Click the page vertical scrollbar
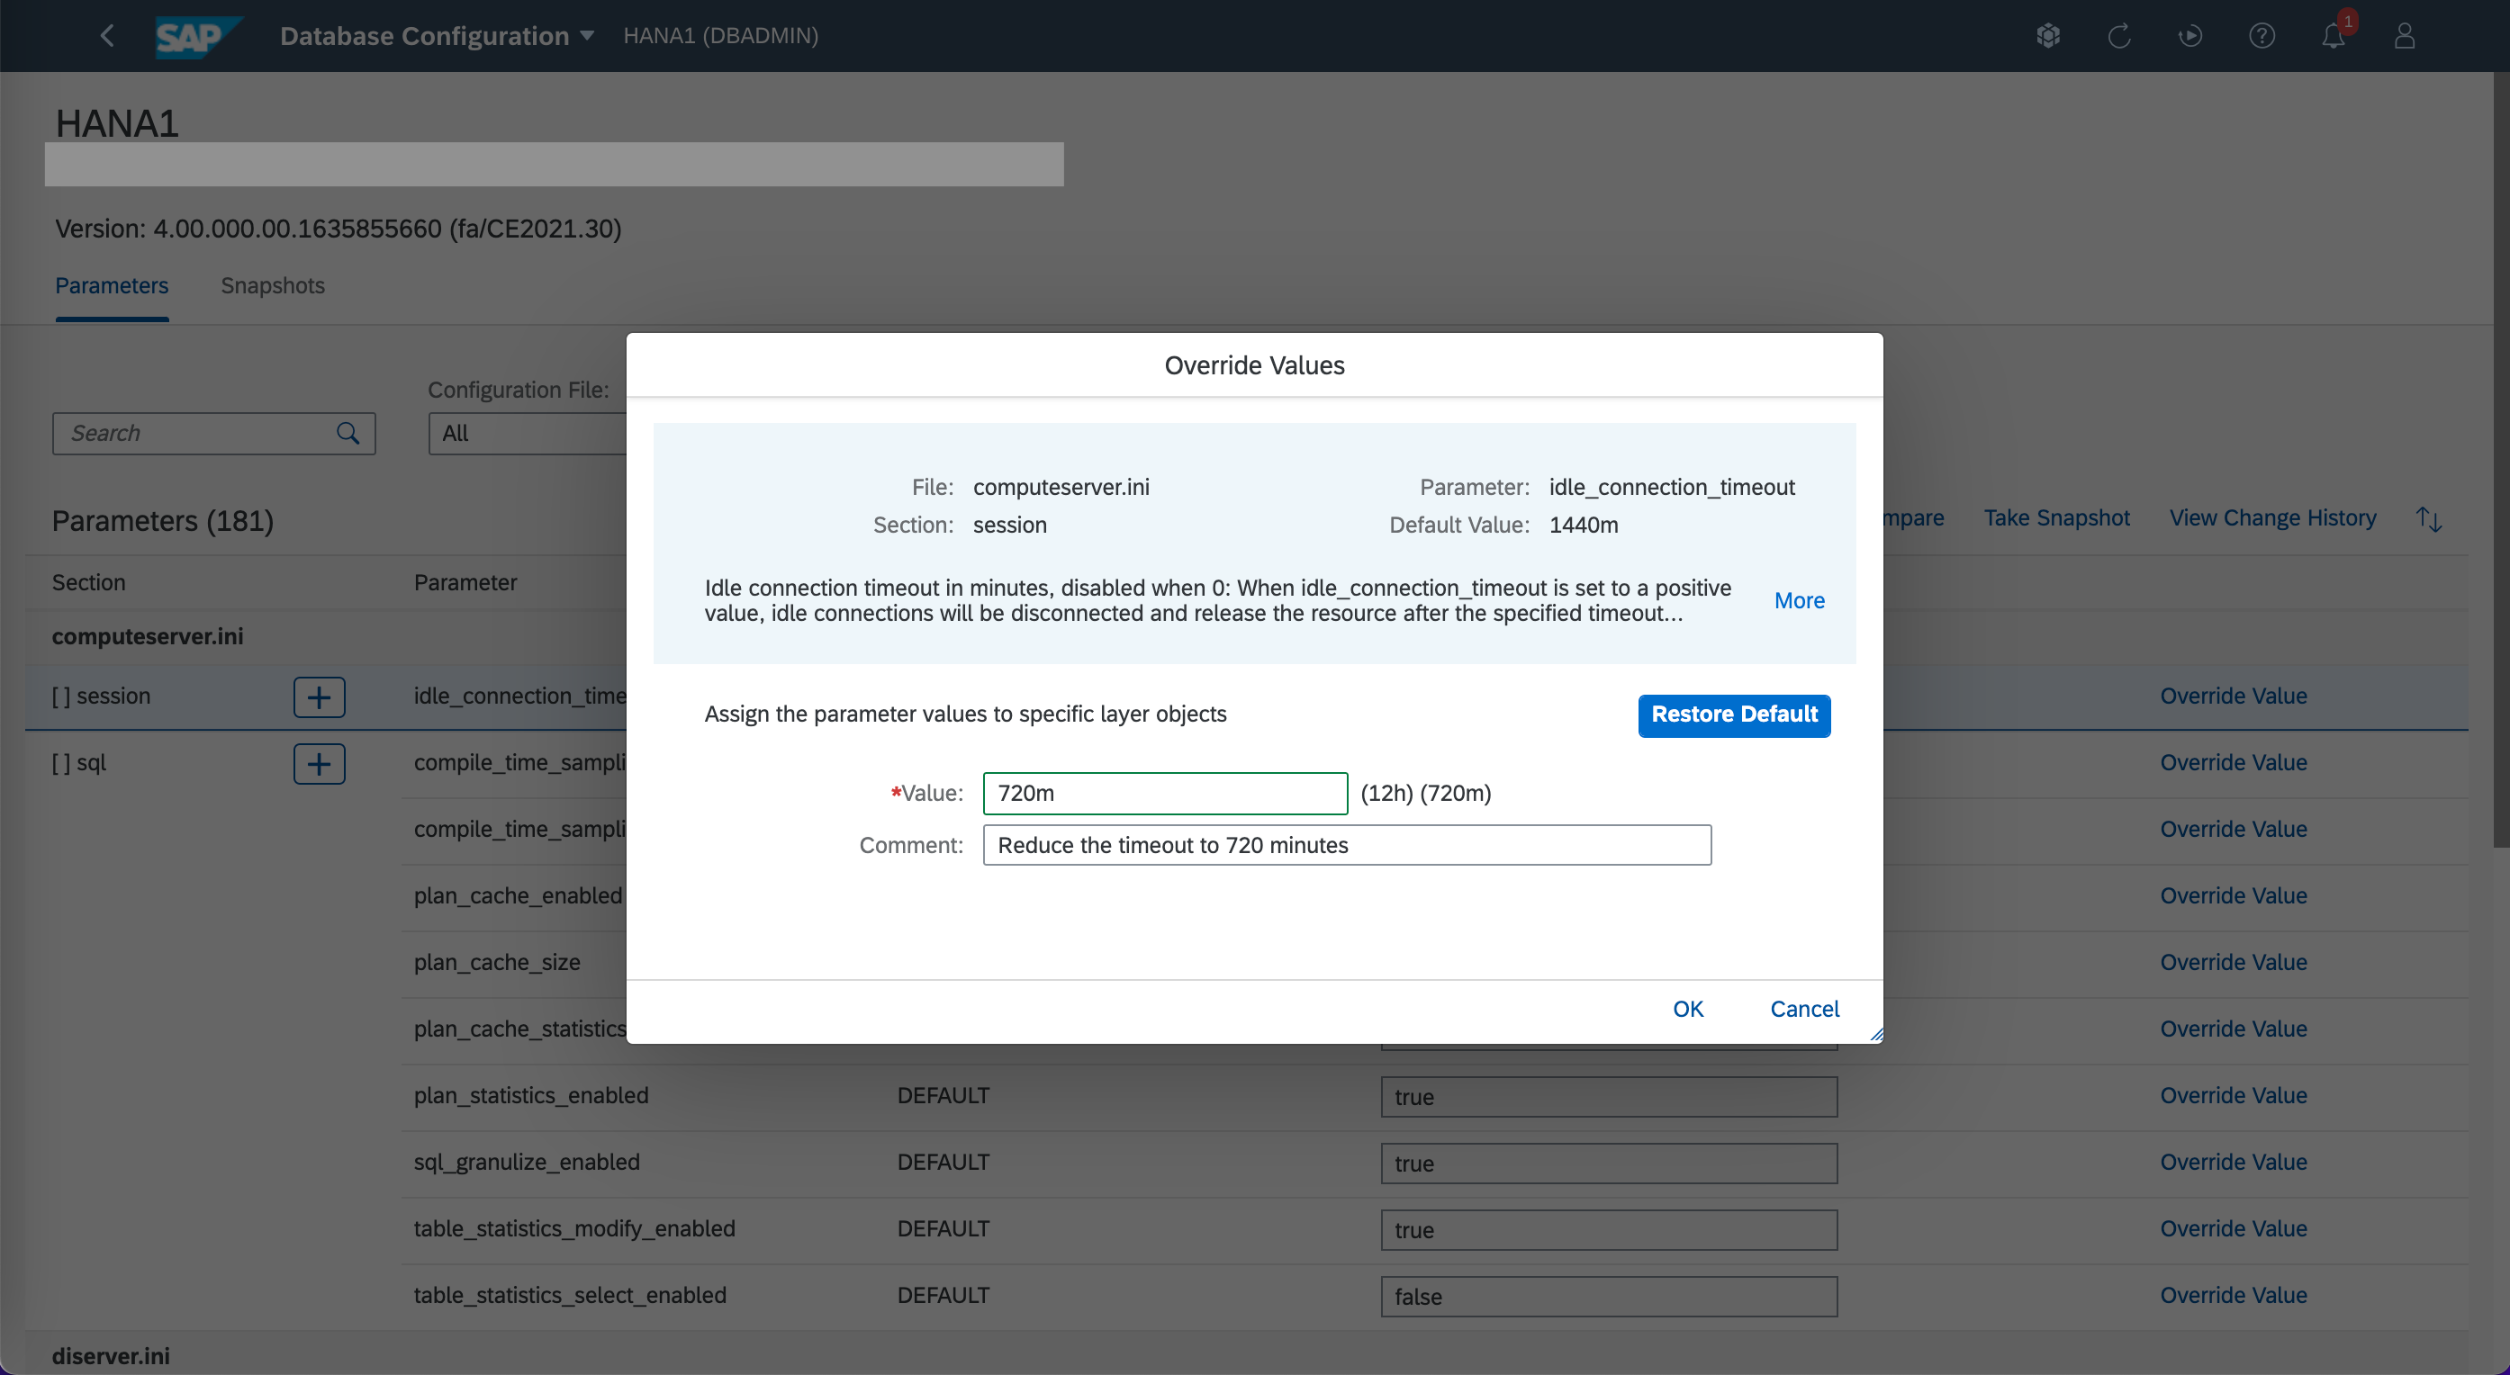 2500,458
